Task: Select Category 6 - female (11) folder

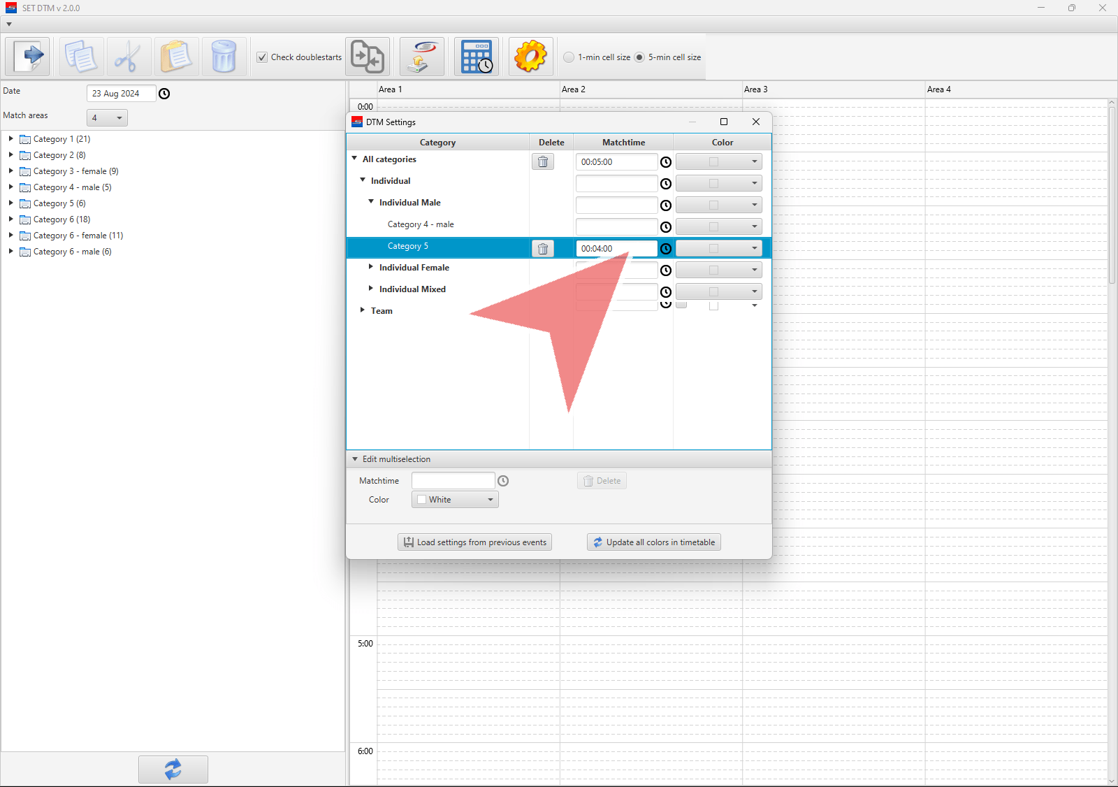Action: coord(78,236)
